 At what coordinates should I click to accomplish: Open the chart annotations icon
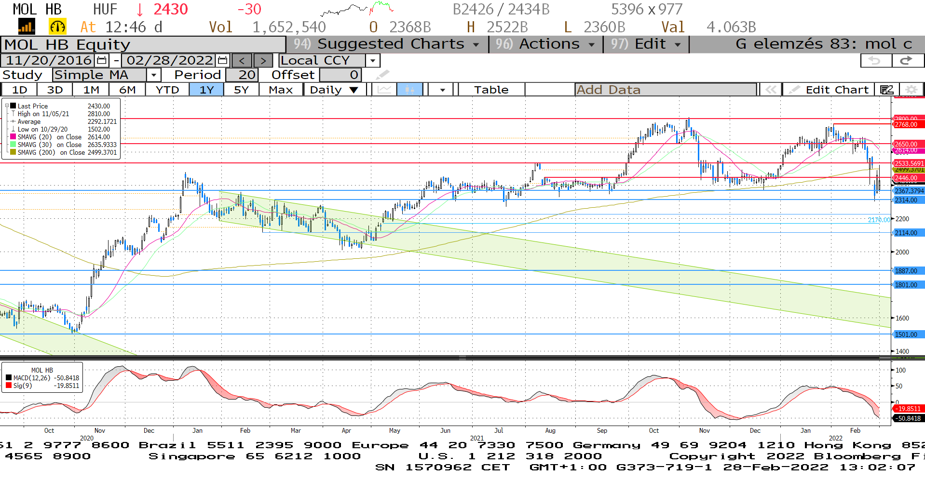[887, 90]
